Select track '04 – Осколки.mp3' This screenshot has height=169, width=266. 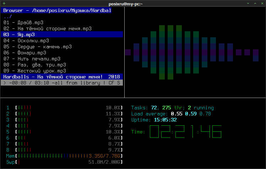coord(26,41)
